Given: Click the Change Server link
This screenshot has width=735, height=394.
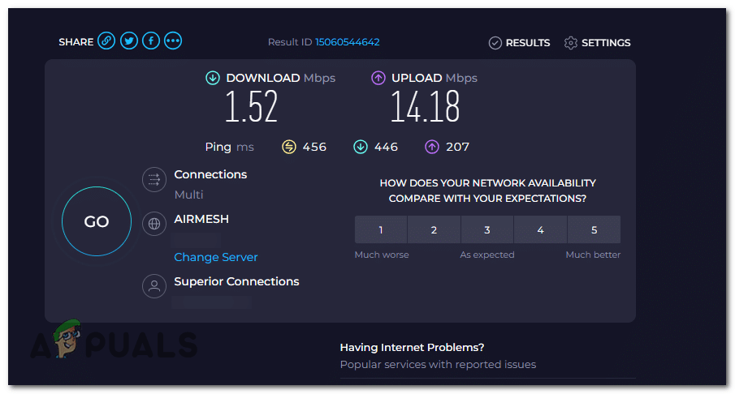Looking at the screenshot, I should click(x=216, y=257).
